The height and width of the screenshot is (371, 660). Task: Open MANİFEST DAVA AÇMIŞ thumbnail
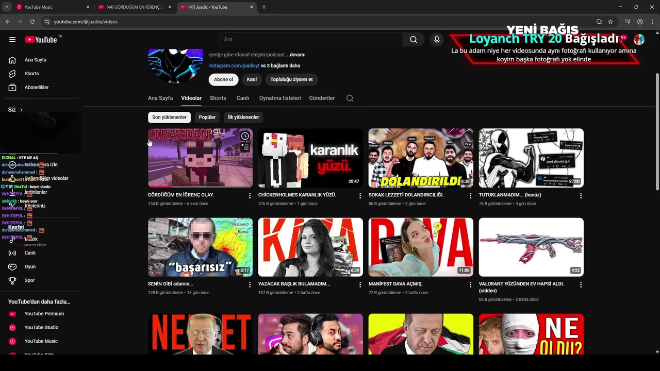coord(421,247)
